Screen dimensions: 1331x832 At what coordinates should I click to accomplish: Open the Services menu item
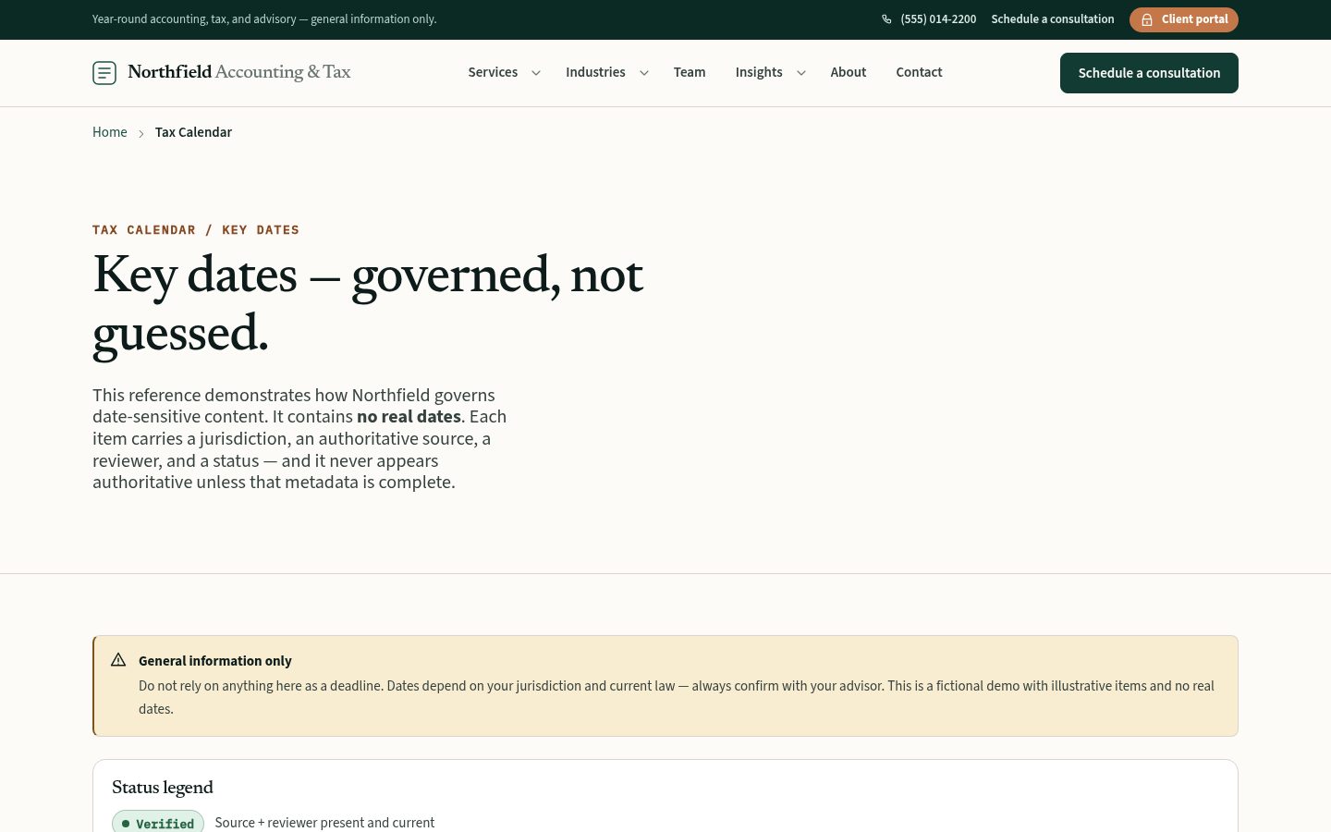pos(493,72)
